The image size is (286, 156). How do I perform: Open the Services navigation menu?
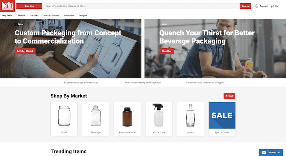pyautogui.click(x=34, y=16)
